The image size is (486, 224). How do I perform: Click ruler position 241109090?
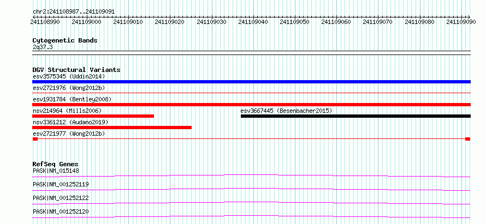461,22
